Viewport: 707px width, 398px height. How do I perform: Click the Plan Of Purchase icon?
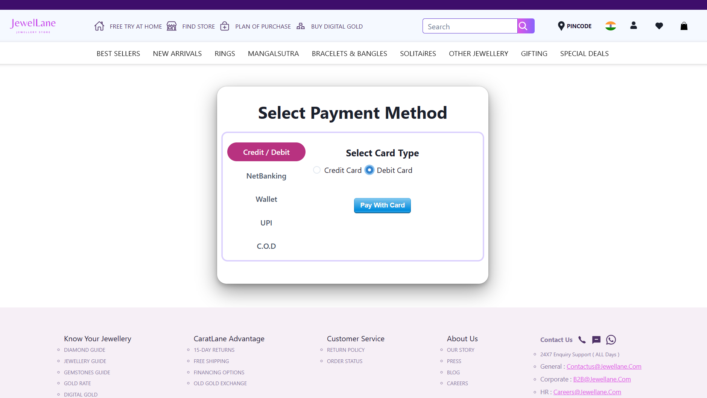pos(225,26)
